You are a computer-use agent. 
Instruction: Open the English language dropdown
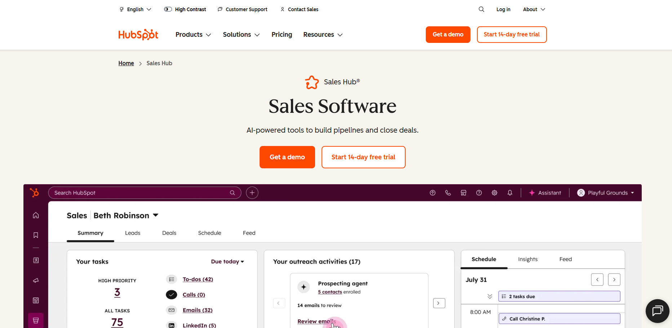tap(136, 9)
